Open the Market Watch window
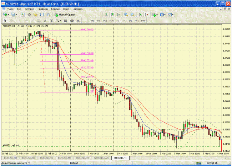232x166 pixels. [23, 15]
